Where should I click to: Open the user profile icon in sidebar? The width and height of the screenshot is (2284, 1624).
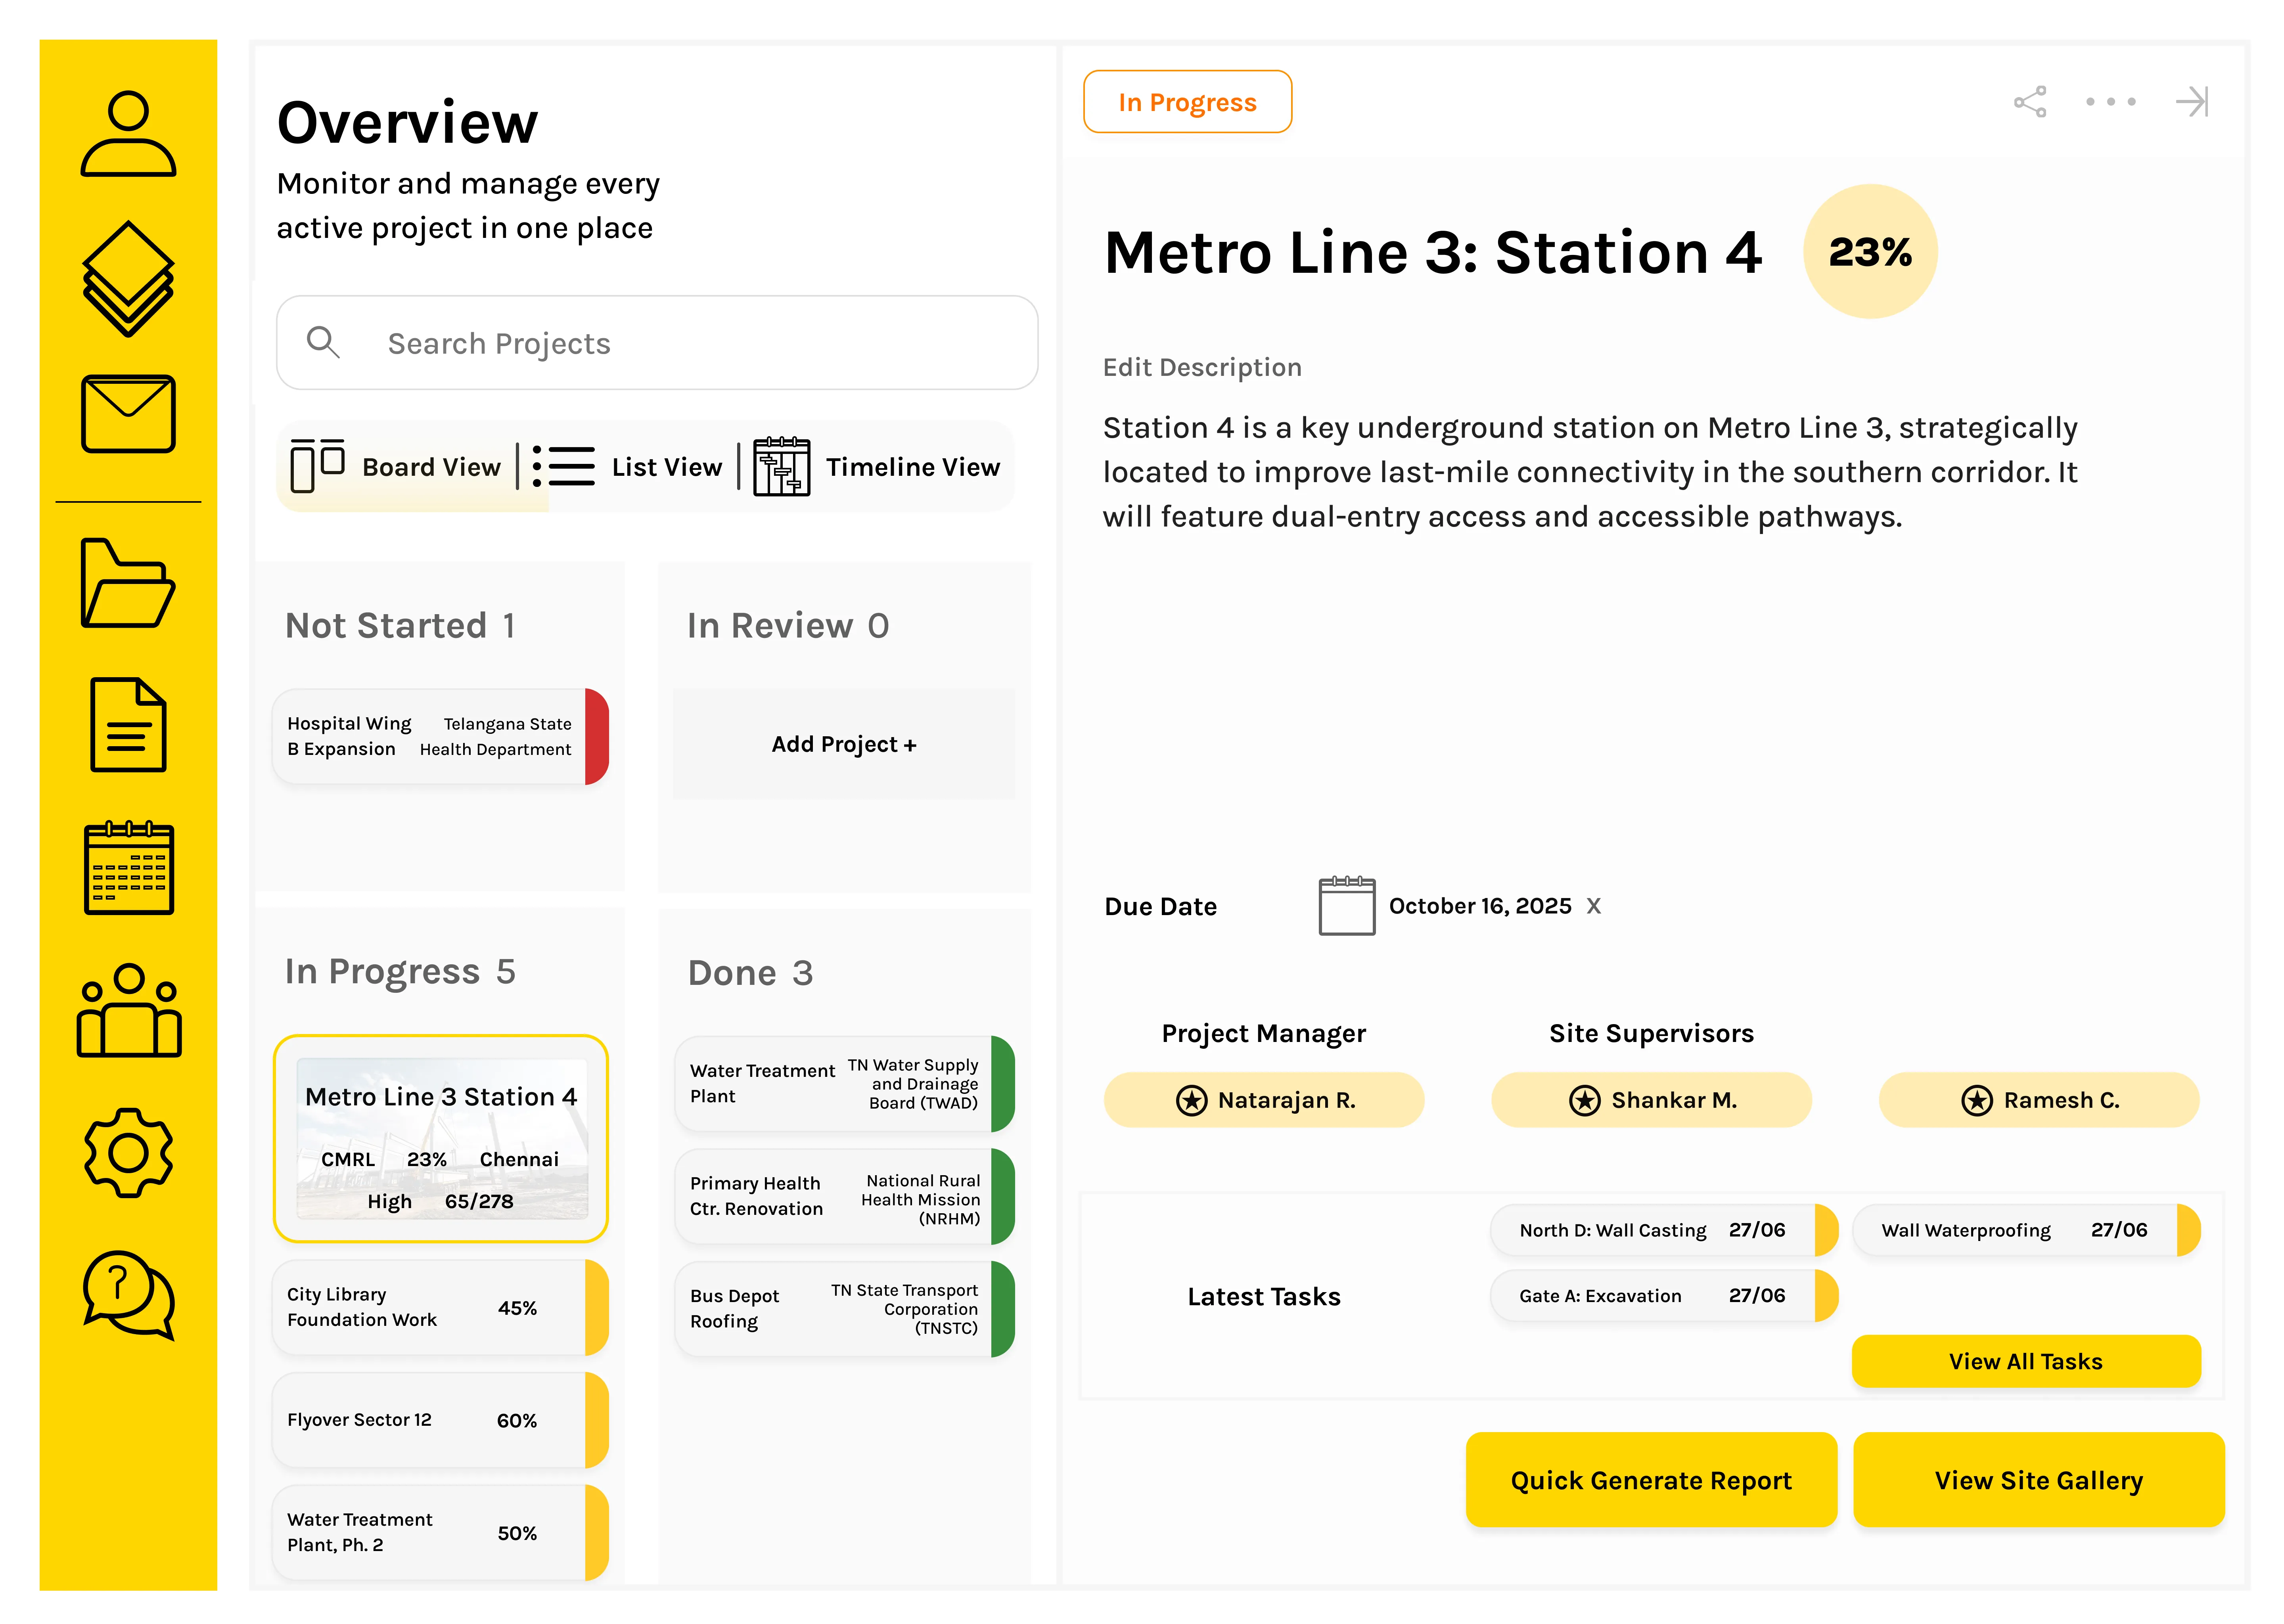coord(128,134)
